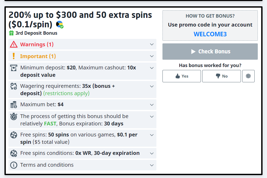Image resolution: width=267 pixels, height=178 pixels.
Task: Open the globe language button
Action: point(248,76)
